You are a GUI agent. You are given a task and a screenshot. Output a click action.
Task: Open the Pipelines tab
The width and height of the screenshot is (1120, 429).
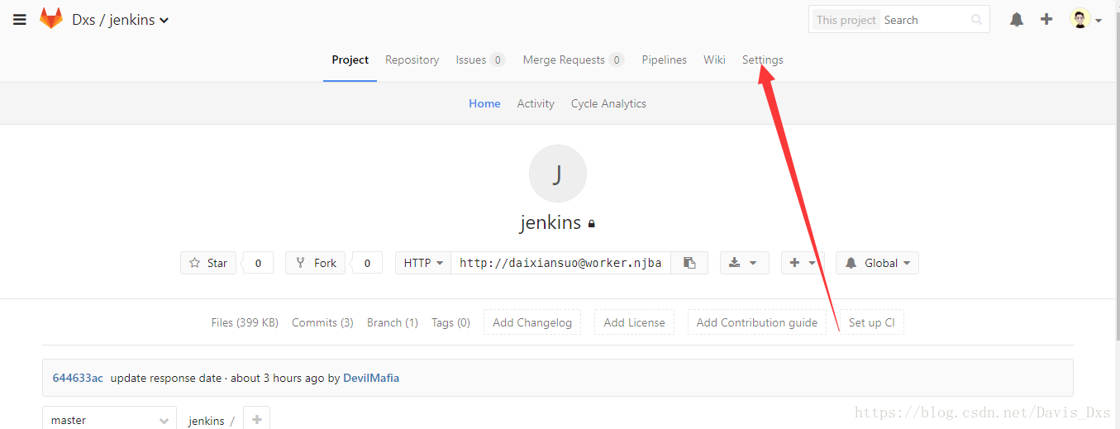click(x=665, y=60)
